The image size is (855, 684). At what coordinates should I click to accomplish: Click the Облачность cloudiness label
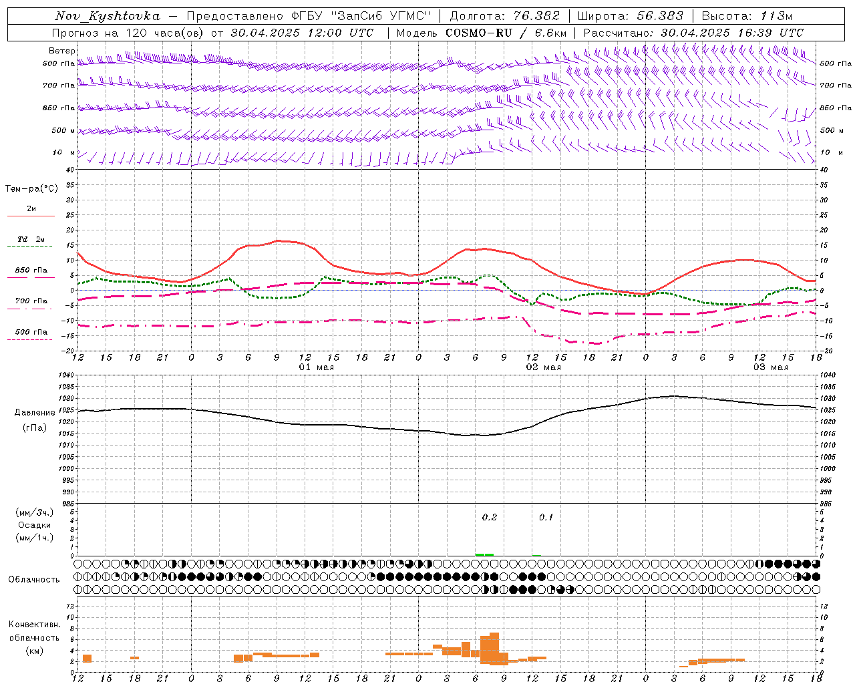34,579
